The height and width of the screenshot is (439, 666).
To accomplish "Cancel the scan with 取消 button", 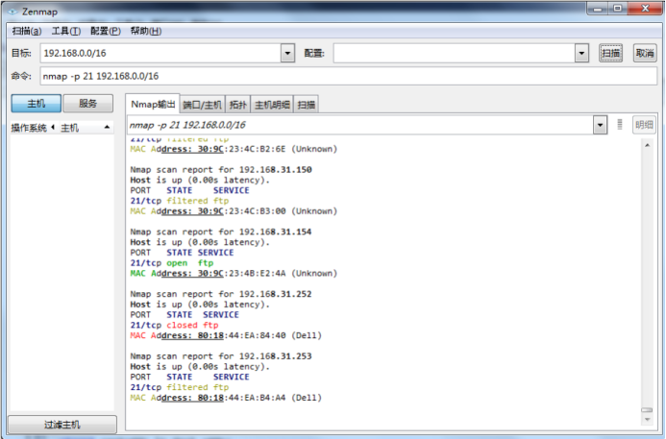I will click(x=644, y=53).
